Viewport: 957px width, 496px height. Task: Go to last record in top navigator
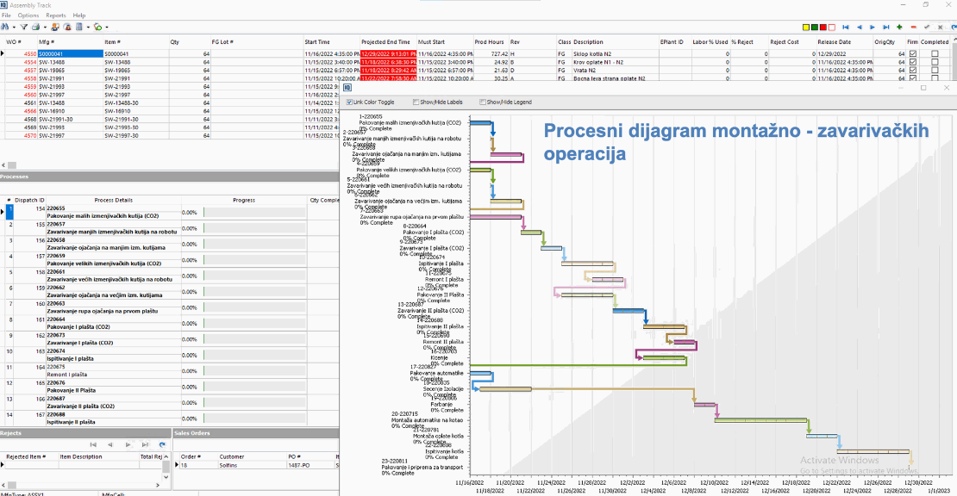pyautogui.click(x=885, y=28)
